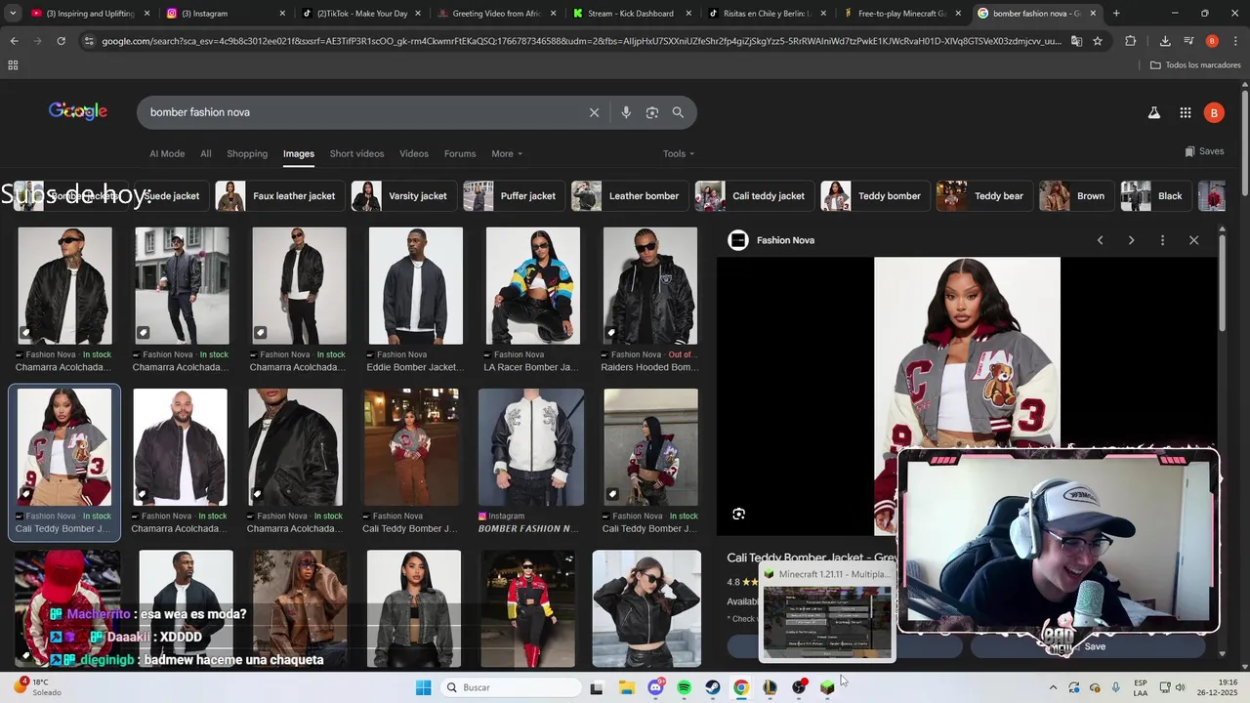Open the Chrome downloads icon
The width and height of the screenshot is (1250, 703).
(1165, 41)
